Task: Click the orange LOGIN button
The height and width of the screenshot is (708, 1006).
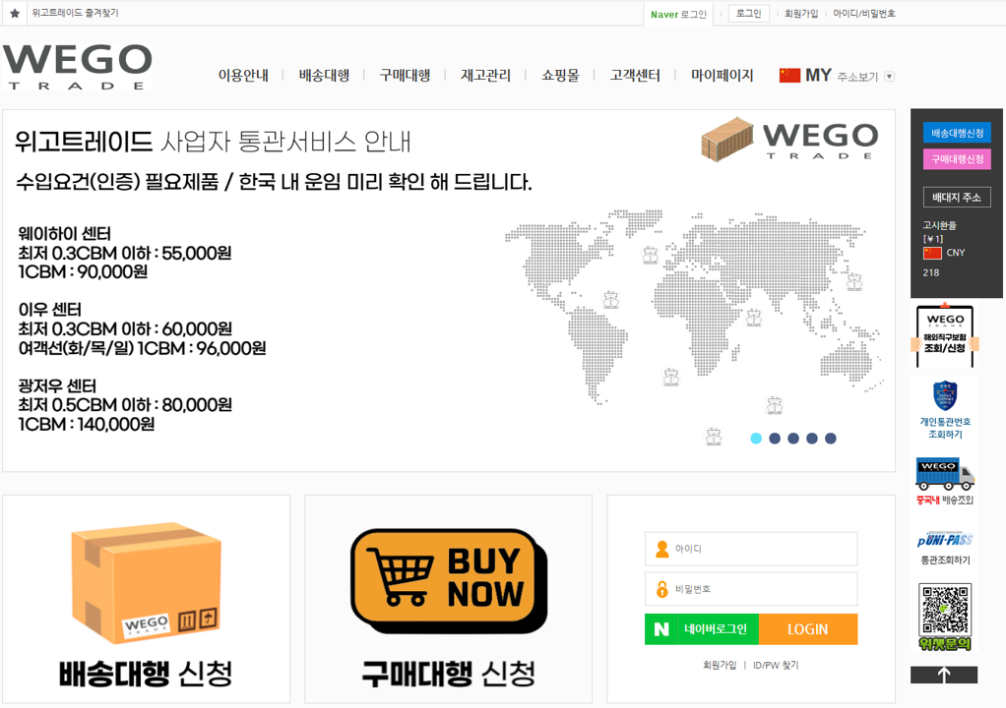Action: [x=808, y=629]
